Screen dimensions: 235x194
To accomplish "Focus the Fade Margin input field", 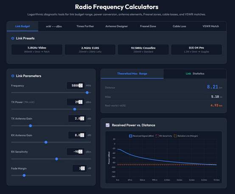I will coord(80,169).
